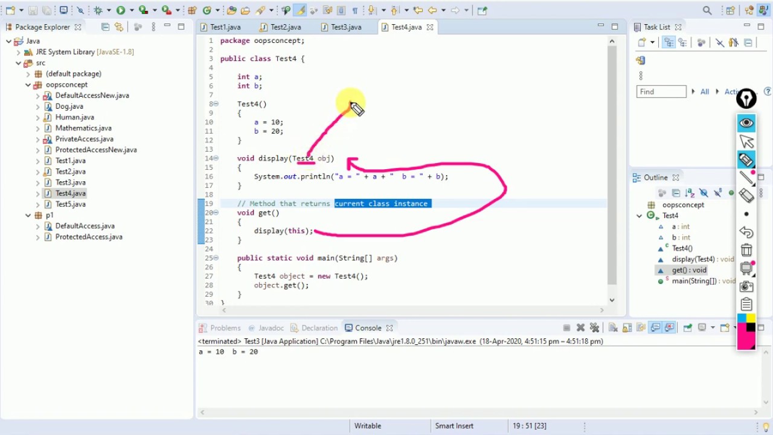The width and height of the screenshot is (773, 435).
Task: Collapse the Java project in Package Explorer
Action: pos(8,41)
